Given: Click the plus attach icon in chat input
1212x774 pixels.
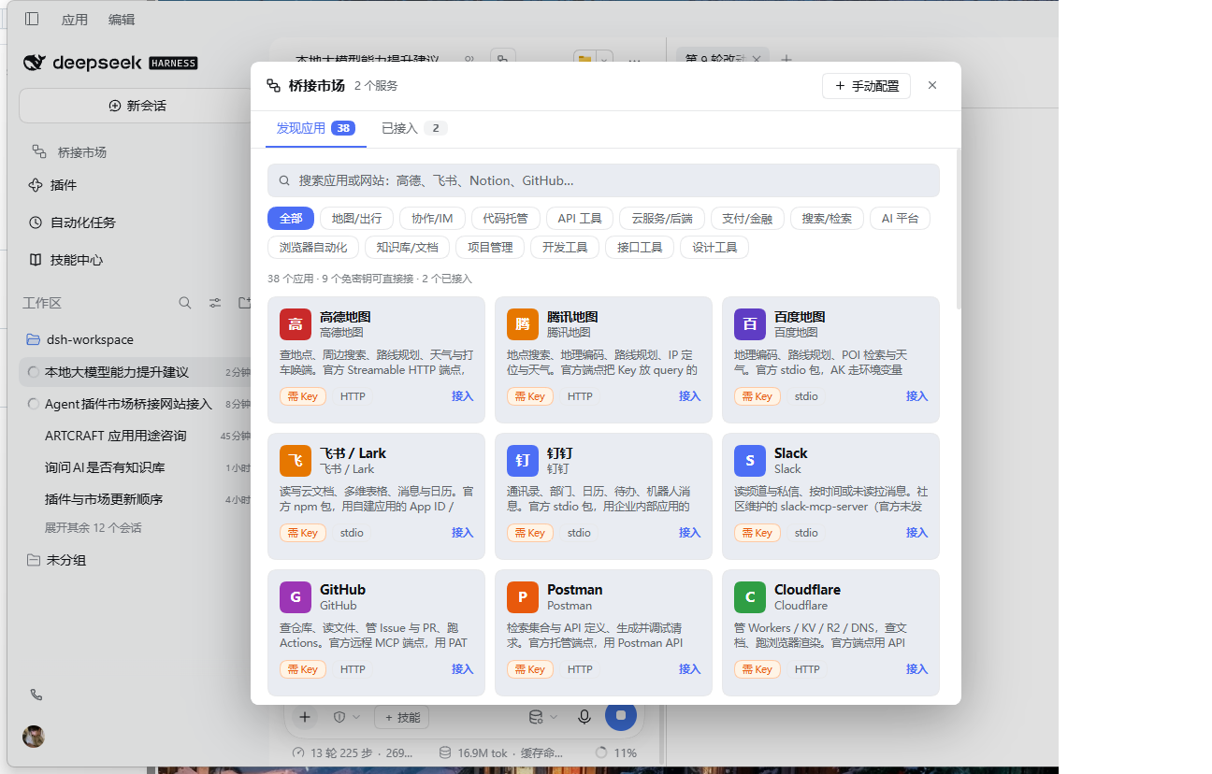Looking at the screenshot, I should [x=305, y=717].
